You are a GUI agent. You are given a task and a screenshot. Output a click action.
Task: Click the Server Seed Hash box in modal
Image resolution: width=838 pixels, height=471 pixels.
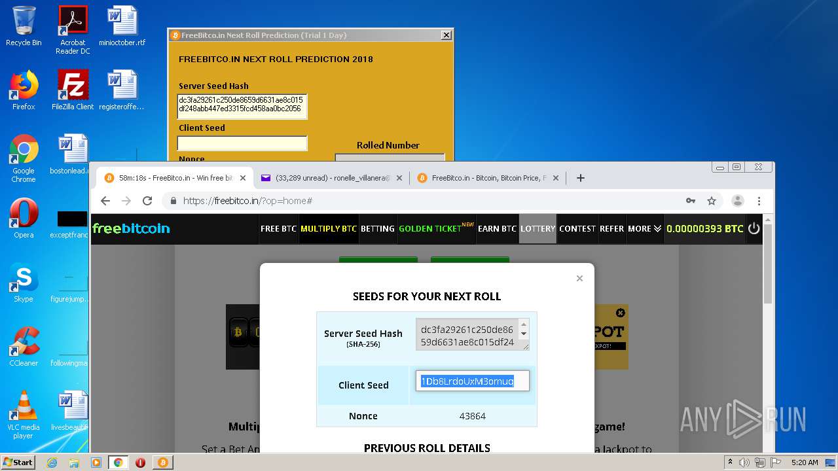(467, 334)
